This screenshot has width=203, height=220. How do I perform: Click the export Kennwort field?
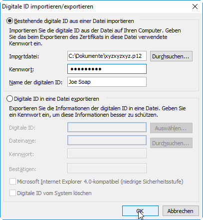coord(107,153)
